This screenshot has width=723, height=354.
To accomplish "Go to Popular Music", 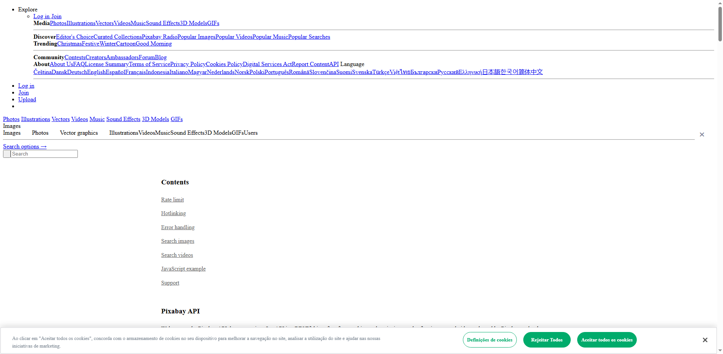I will (x=270, y=37).
